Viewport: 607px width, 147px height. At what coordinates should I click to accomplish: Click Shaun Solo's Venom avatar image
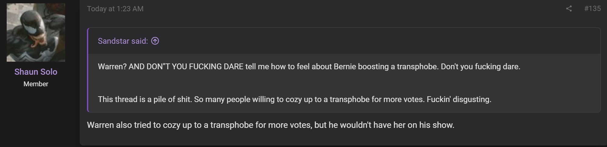[x=36, y=32]
